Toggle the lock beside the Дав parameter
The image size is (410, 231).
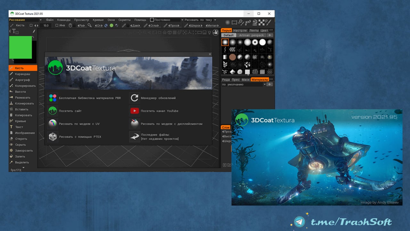coord(127,25)
